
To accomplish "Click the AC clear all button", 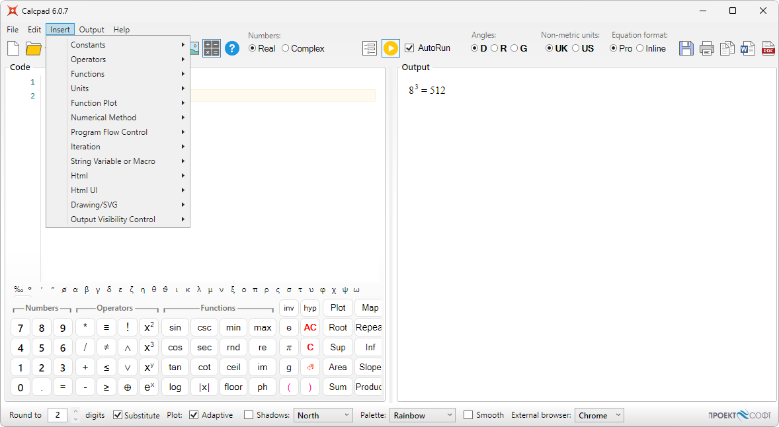I will click(x=310, y=327).
